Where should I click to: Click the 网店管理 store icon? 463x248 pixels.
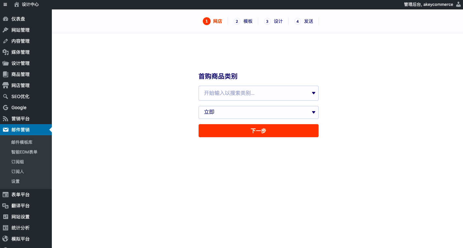click(6, 85)
